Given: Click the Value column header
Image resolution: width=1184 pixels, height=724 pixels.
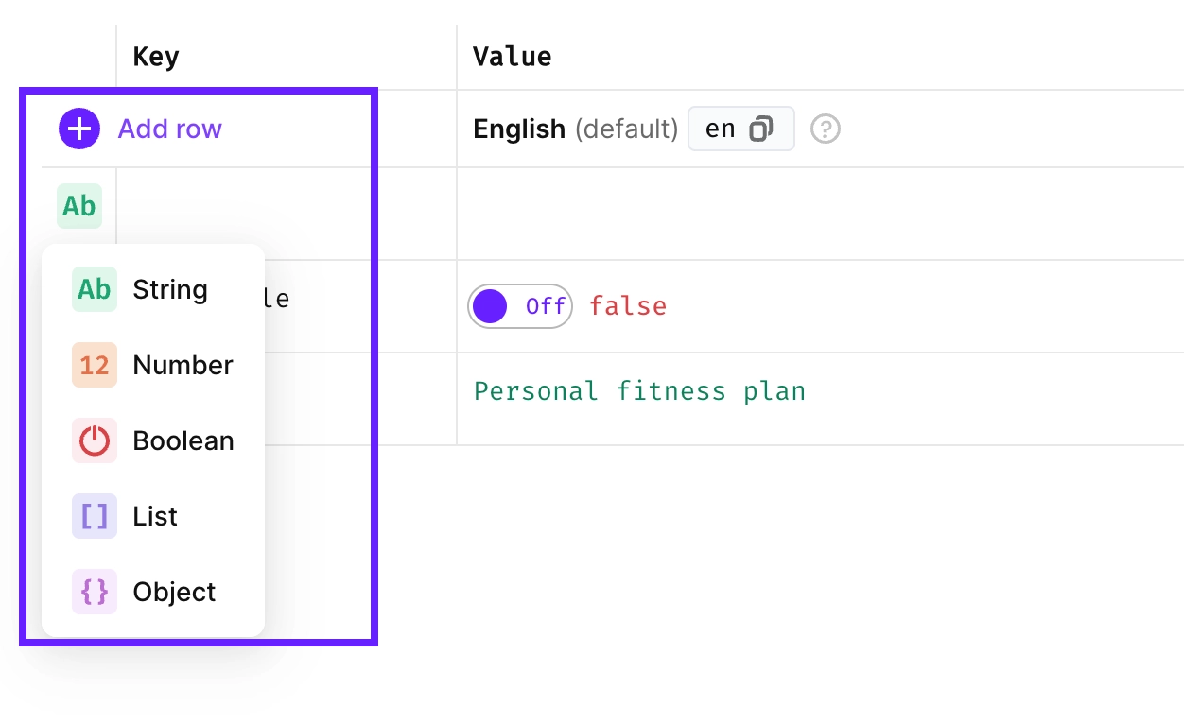Looking at the screenshot, I should click(x=512, y=56).
